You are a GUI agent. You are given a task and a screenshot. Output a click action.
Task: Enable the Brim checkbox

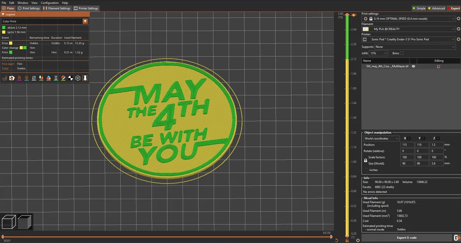tap(402, 53)
